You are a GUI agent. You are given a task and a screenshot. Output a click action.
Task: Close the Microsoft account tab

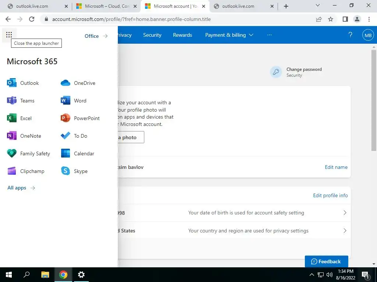tap(204, 6)
